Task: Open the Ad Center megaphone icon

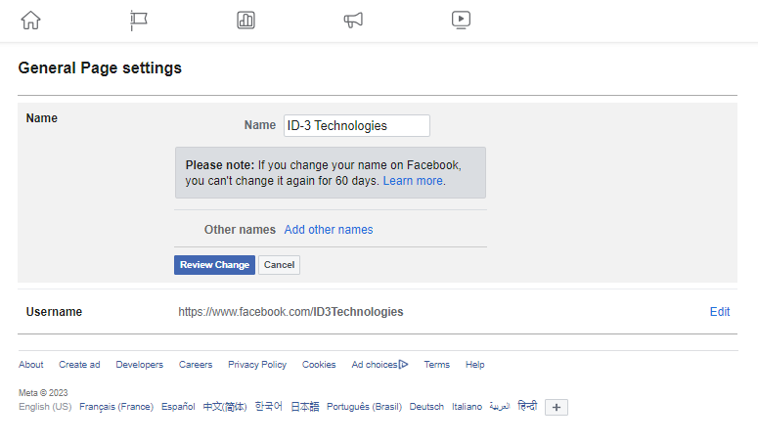Action: coord(353,21)
